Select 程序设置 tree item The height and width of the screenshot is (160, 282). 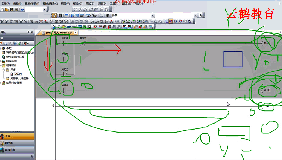point(11,61)
